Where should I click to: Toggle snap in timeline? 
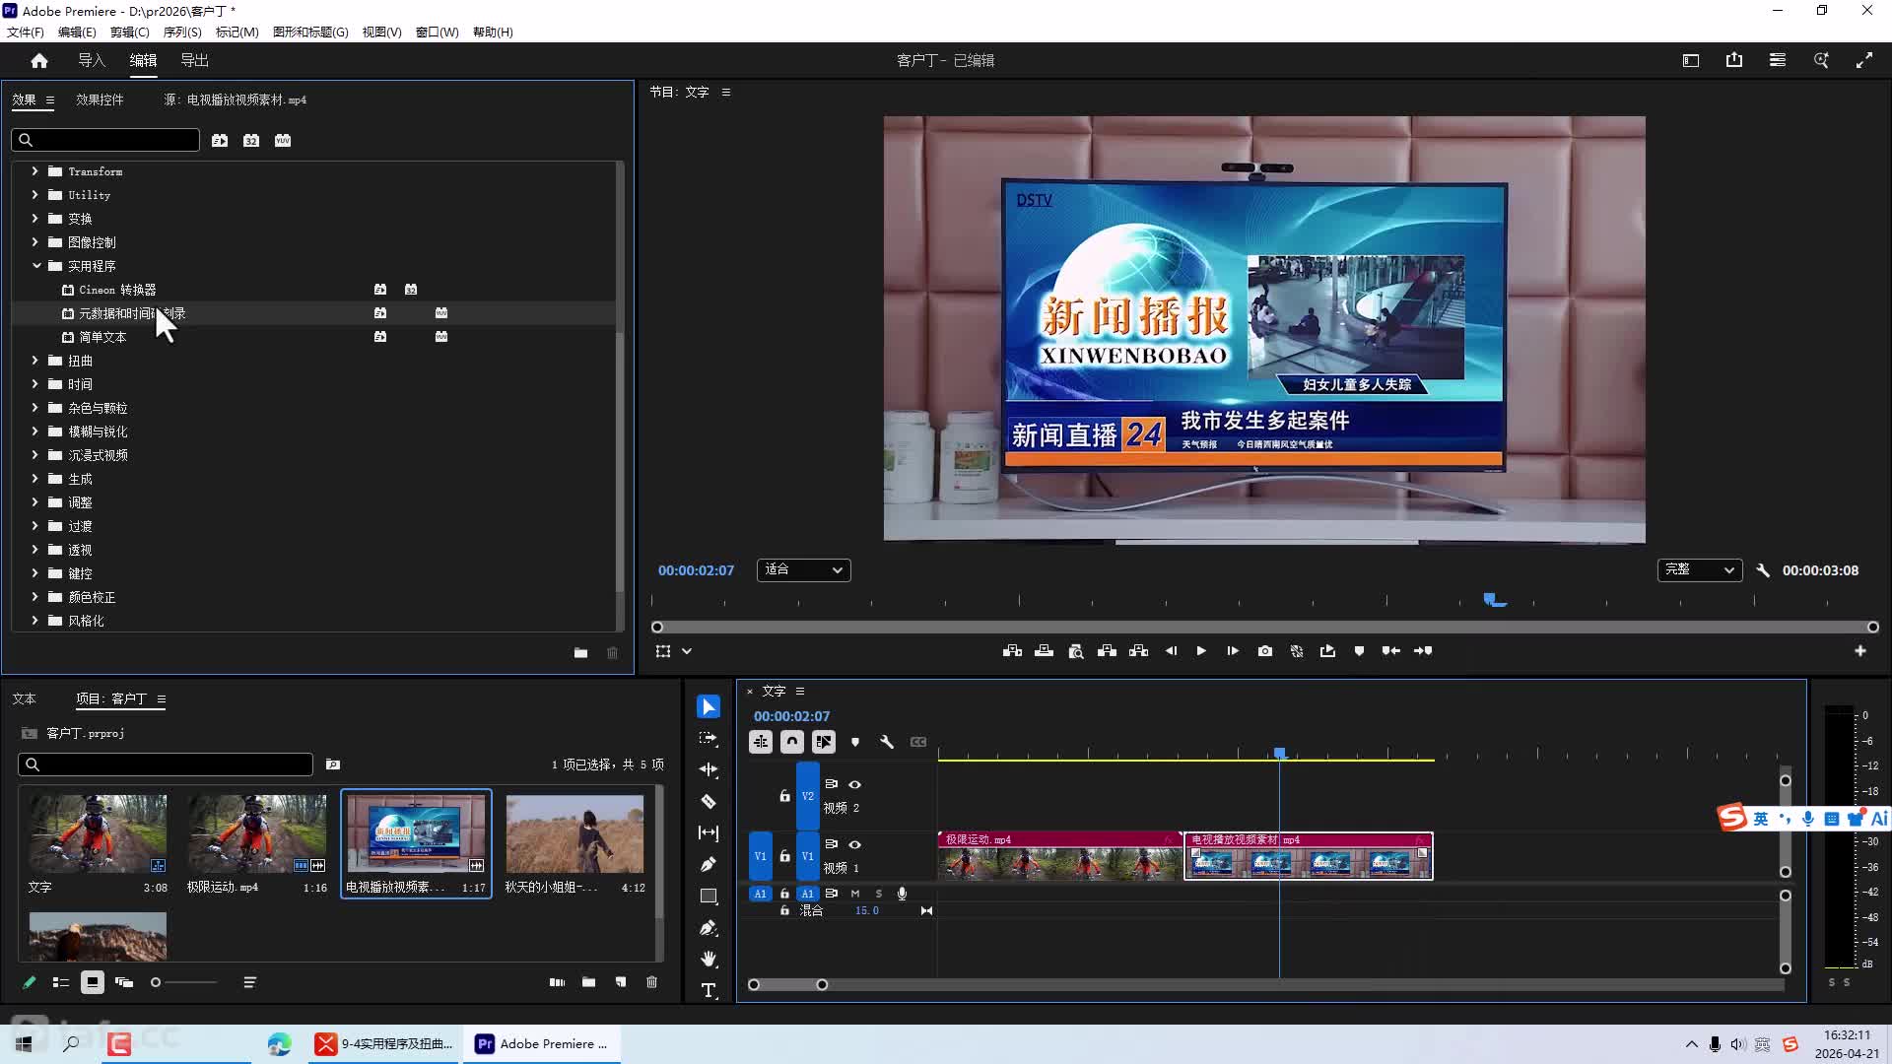792,742
